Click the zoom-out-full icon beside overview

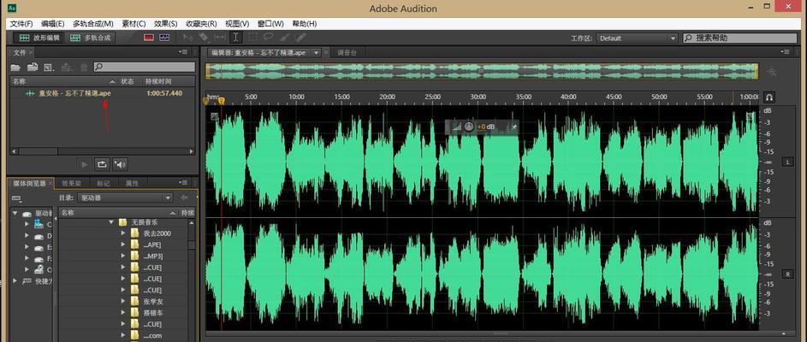coord(771,72)
